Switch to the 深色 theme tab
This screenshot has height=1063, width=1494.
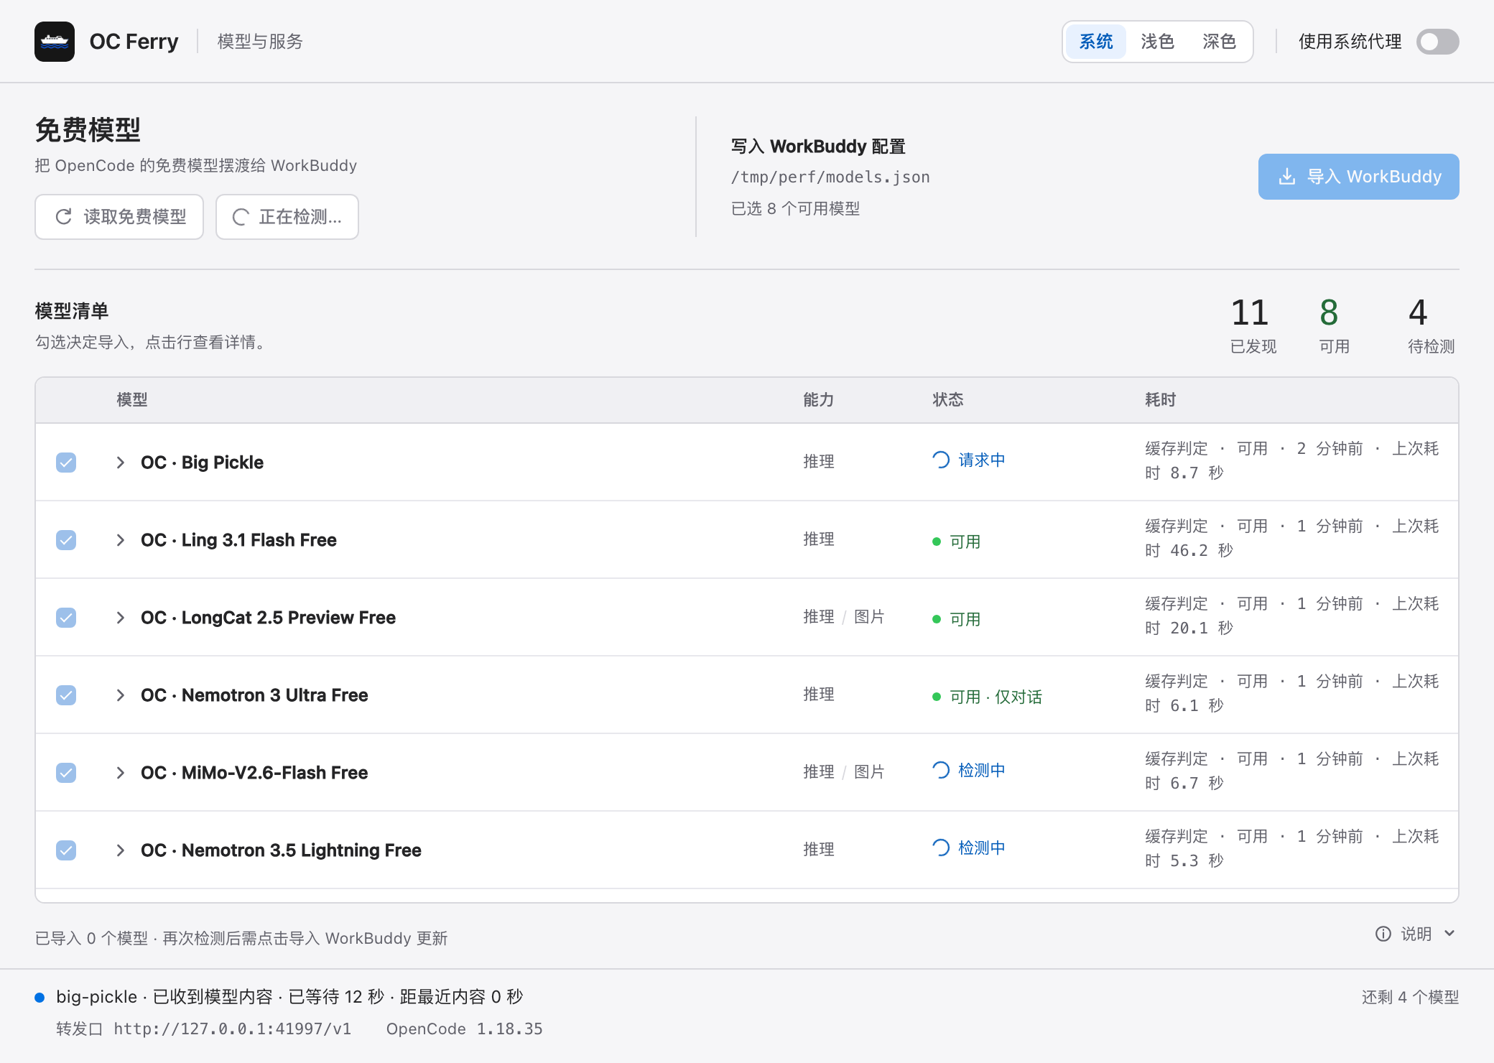(x=1220, y=42)
